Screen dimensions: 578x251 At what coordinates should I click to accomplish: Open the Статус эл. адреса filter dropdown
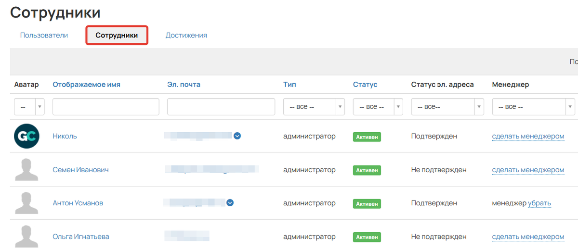[447, 107]
